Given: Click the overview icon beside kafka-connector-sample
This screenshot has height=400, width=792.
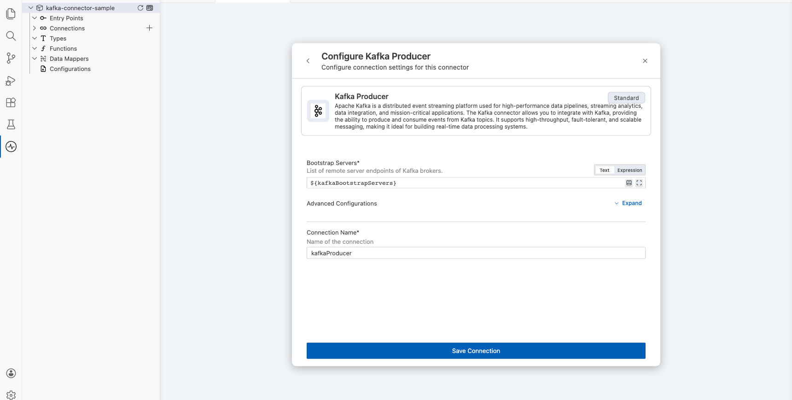Looking at the screenshot, I should coord(150,8).
